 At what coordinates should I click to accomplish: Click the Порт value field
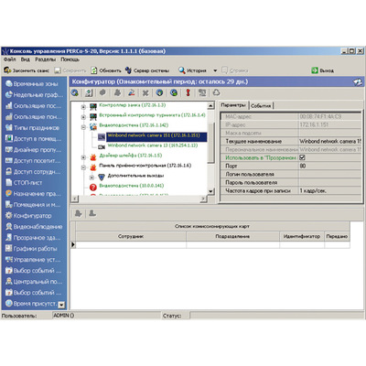(x=330, y=166)
